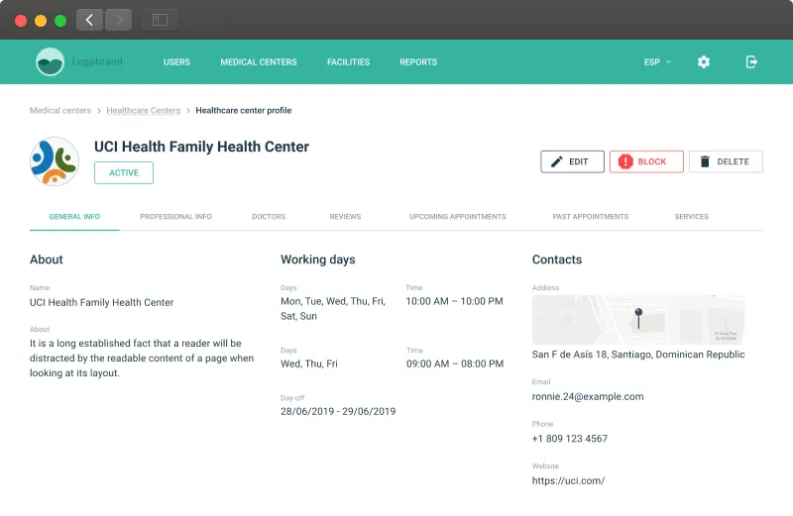Open the MEDICAL CENTERS menu

point(259,61)
